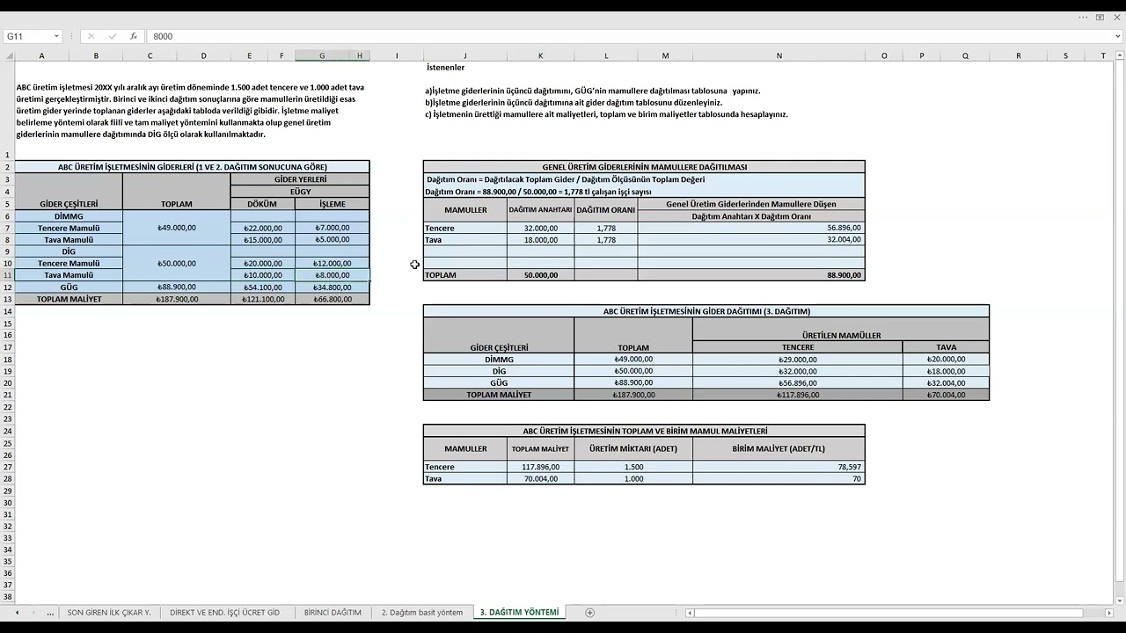
Task: Click 18.000,00 in DAĞITIM ANAHTARI column
Action: pyautogui.click(x=540, y=240)
